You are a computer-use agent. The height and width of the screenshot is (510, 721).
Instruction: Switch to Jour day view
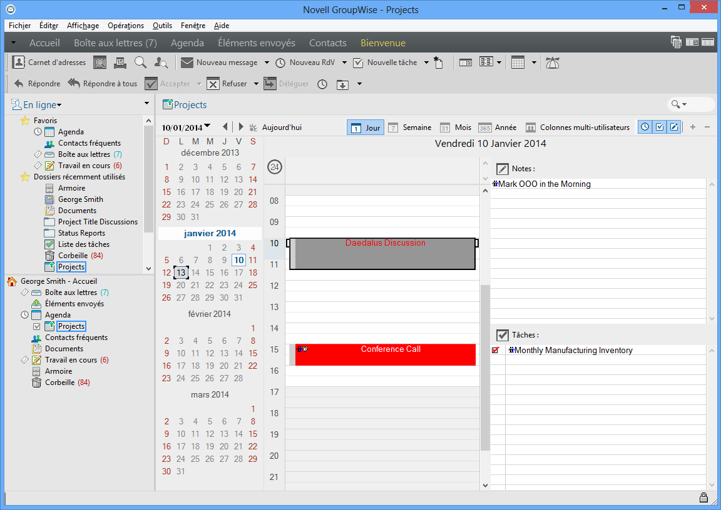pos(366,127)
